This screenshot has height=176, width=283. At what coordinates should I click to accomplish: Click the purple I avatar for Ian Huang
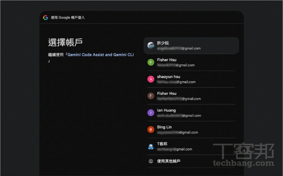[151, 113]
